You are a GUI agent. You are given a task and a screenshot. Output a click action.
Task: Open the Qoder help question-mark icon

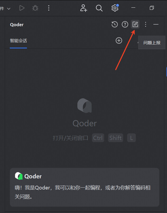tap(125, 24)
